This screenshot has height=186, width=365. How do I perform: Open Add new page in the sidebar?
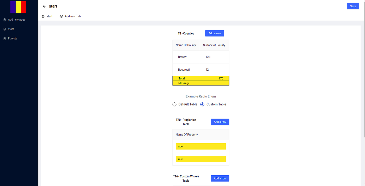pyautogui.click(x=17, y=20)
